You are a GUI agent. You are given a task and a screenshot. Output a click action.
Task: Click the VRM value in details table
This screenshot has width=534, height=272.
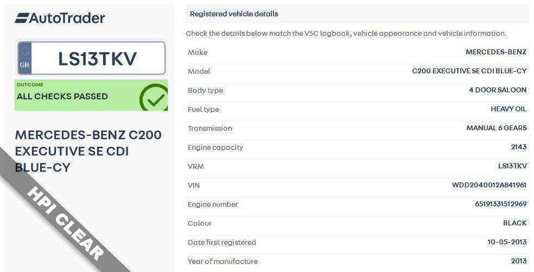pos(512,166)
